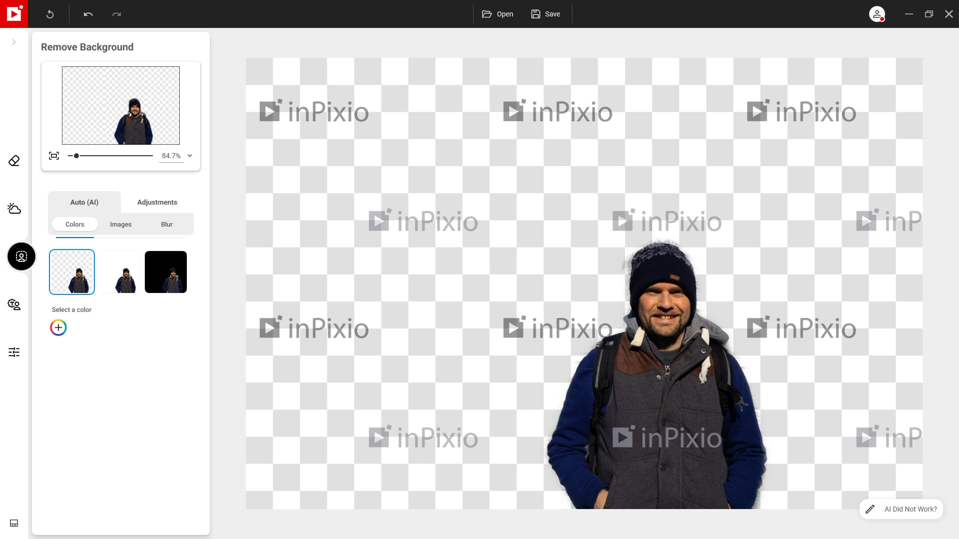Click the Remove Background eraser icon
The image size is (959, 539).
coord(14,161)
